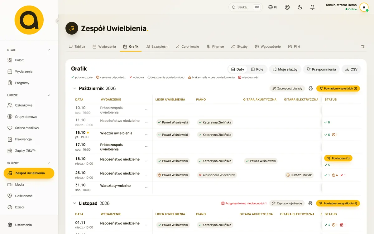Open the options menu for the Warsztaty wokalne row
Viewport: 374px width, 234px height.
(146, 187)
